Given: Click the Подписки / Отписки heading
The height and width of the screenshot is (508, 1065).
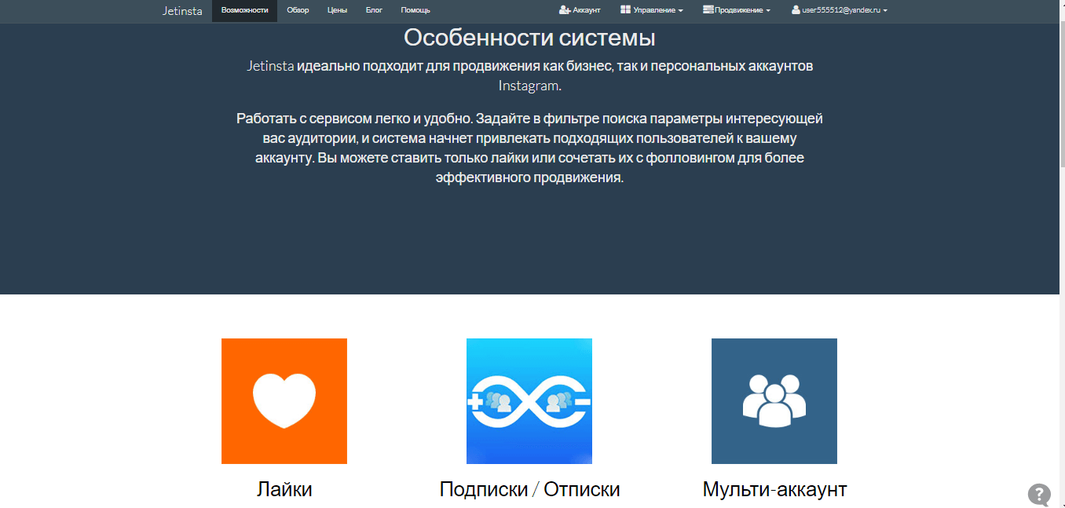Looking at the screenshot, I should point(529,489).
